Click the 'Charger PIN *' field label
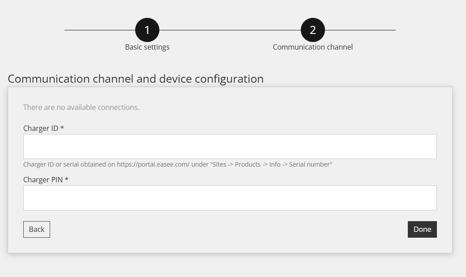This screenshot has height=277, width=466. coord(46,180)
